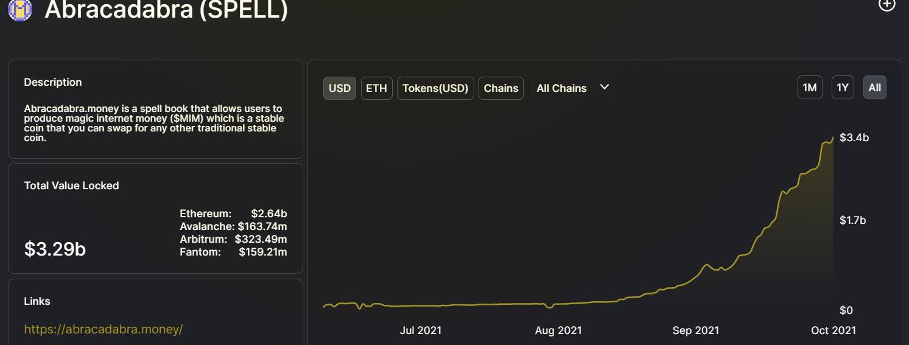Show the Chains breakdown chart

click(x=501, y=88)
